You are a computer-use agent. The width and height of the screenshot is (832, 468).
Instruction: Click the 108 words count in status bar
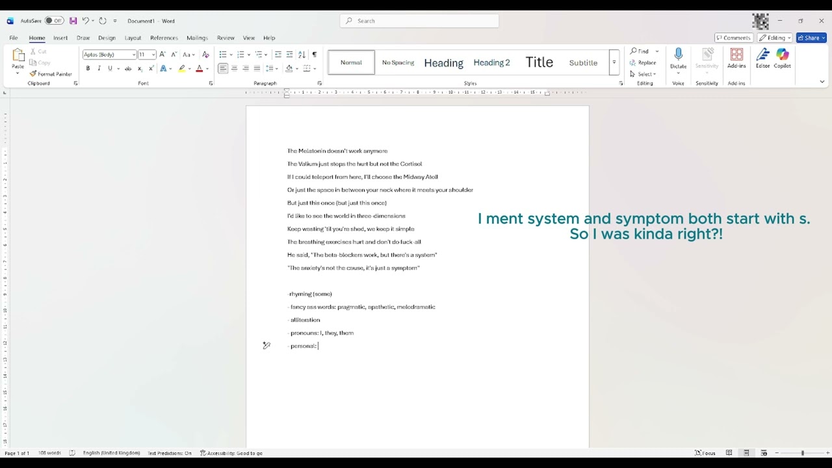pos(49,453)
